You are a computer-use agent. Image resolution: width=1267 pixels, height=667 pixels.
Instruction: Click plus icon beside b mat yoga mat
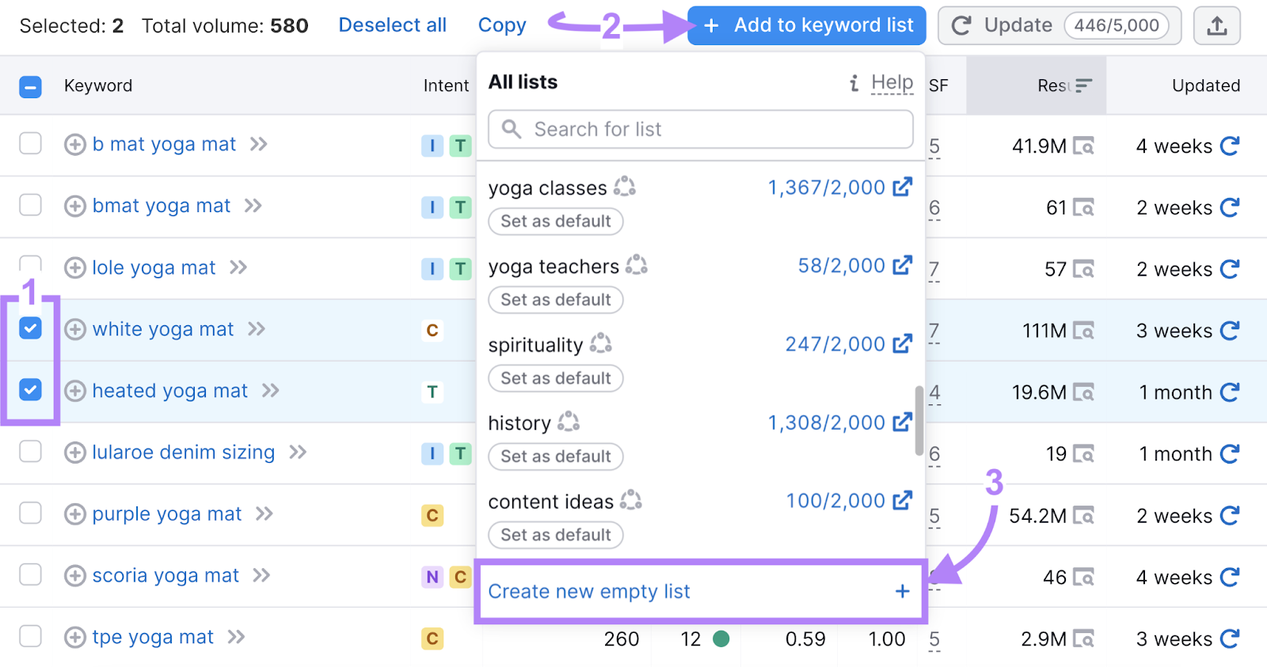pos(75,145)
